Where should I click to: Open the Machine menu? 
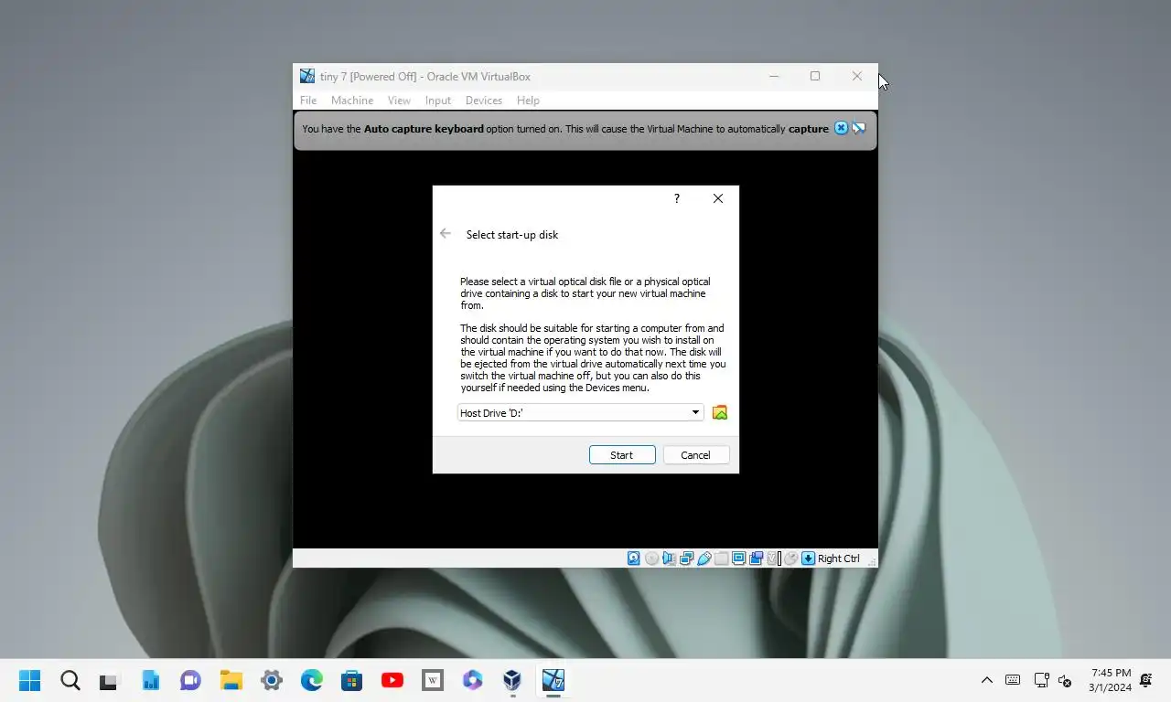[x=352, y=101]
